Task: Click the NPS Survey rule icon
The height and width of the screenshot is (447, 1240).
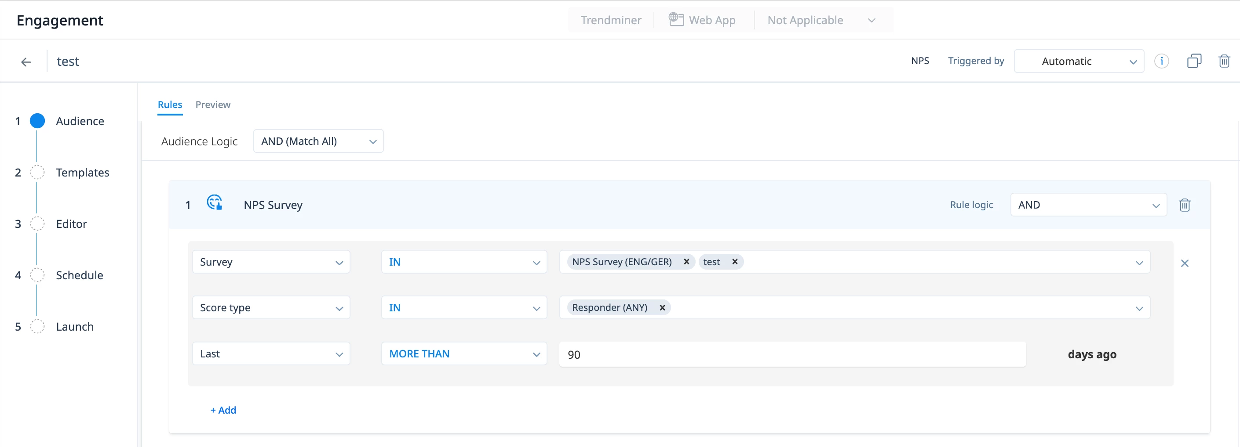Action: point(214,202)
